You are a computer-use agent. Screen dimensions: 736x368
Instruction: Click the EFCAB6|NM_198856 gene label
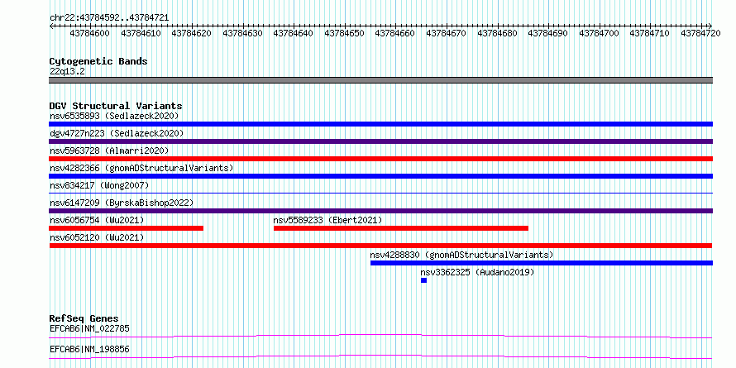[x=89, y=349]
